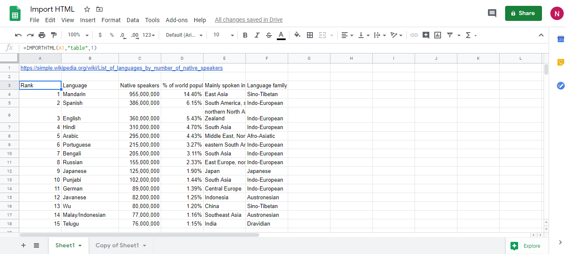Open Wikipedia link in cell A1

(x=121, y=68)
